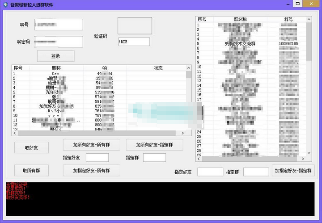Click group list scroll up arrow

click(x=309, y=19)
